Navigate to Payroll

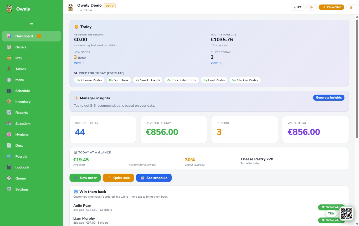coord(31,156)
